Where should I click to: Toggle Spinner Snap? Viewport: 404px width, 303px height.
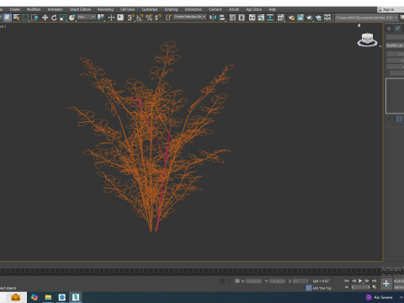point(158,18)
